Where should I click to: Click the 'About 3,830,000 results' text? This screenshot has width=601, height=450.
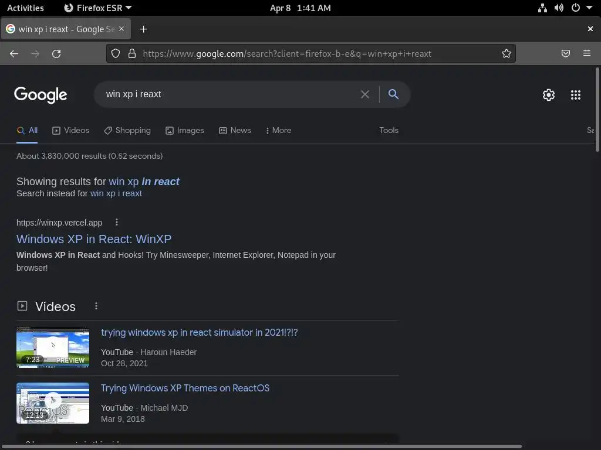click(90, 156)
